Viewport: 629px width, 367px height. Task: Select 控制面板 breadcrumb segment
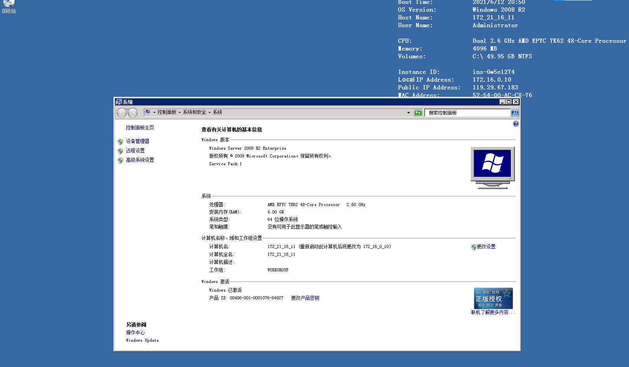point(167,112)
